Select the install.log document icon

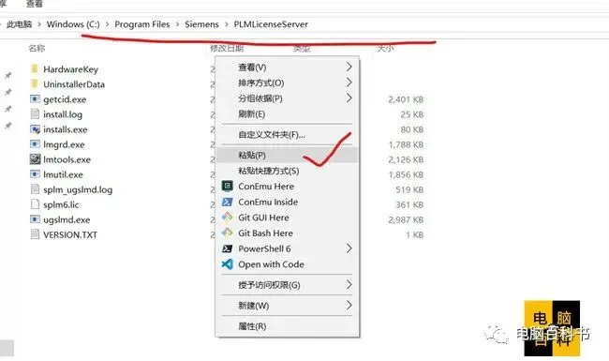tap(35, 113)
